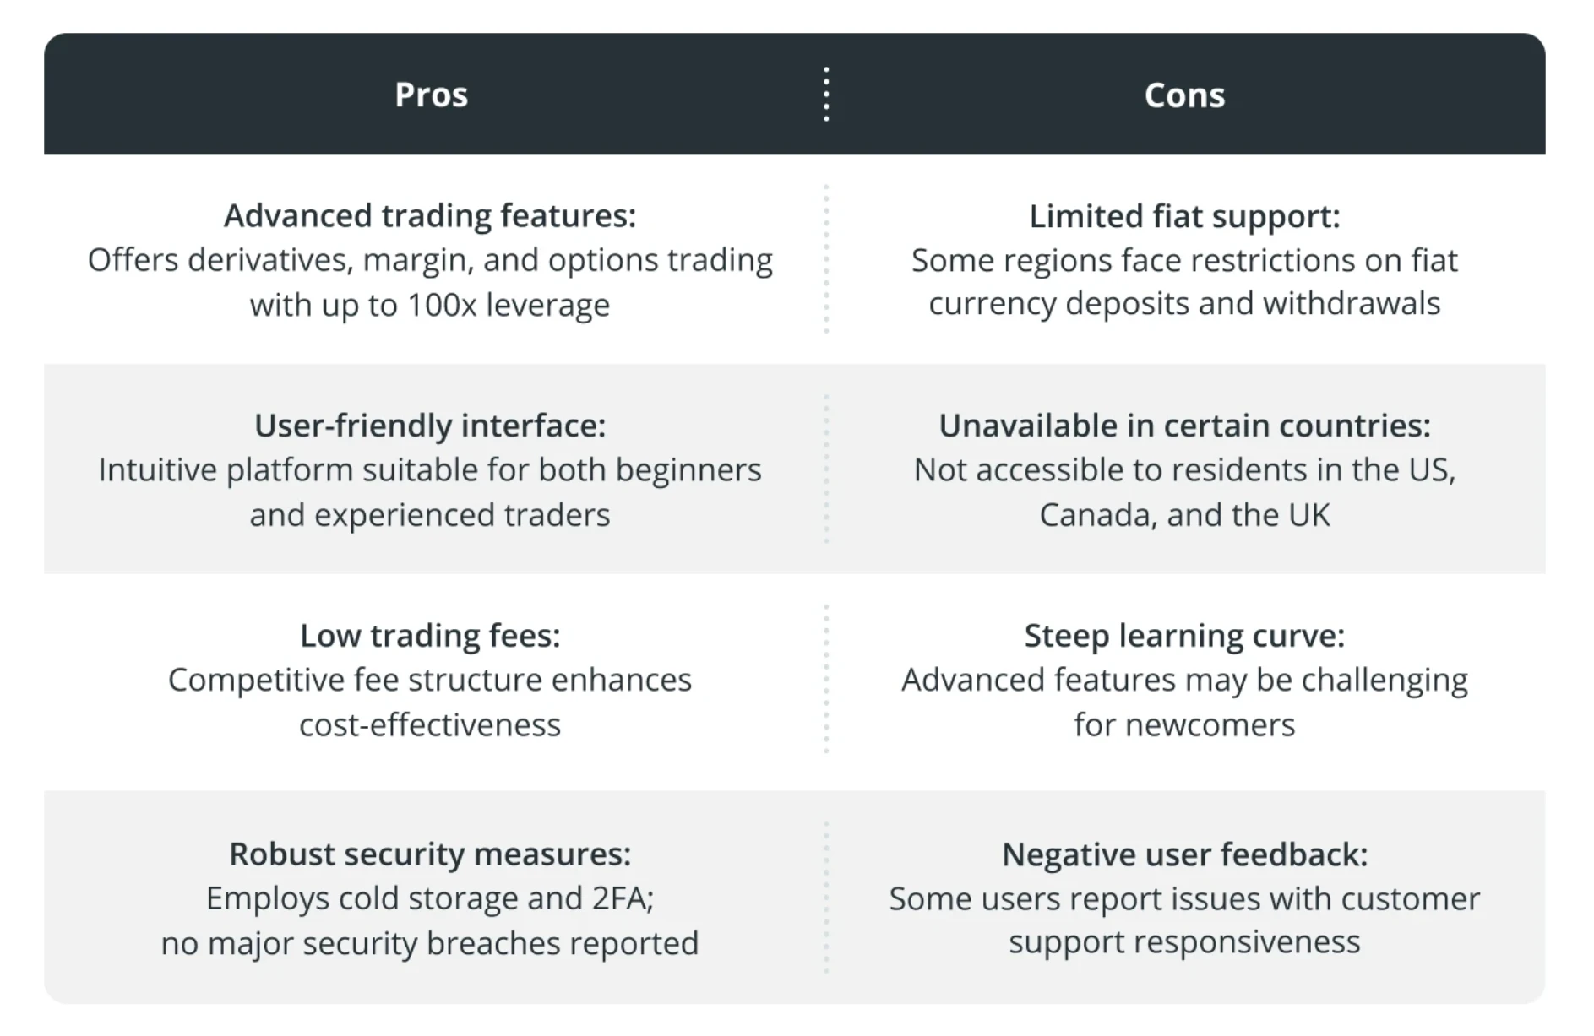
Task: Click the fiat currency deposits and withdrawals text
Action: point(1184,282)
